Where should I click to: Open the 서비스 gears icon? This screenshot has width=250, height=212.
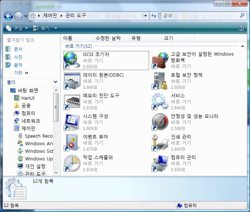tap(160, 101)
